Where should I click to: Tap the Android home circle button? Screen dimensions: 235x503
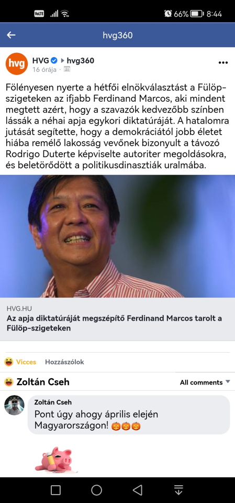coord(96,490)
